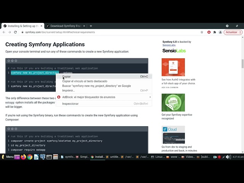Click the Auth0 ad image
Image resolution: width=244 pixels, height=183 pixels.
pyautogui.click(x=173, y=67)
